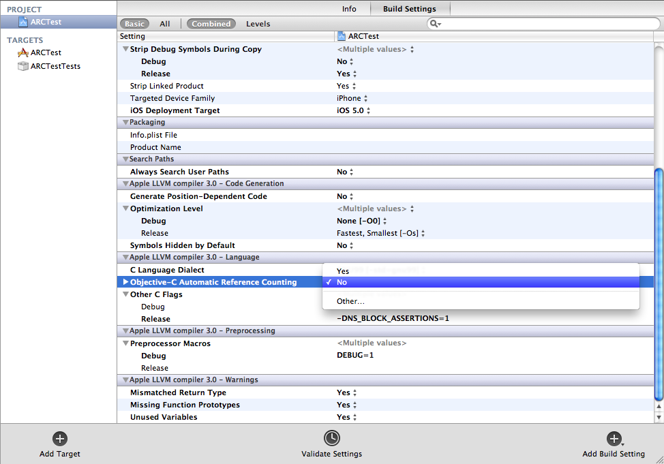Open Strip Debug Symbols Release Yes popup
Screen dimensions: 664x464
(346, 74)
